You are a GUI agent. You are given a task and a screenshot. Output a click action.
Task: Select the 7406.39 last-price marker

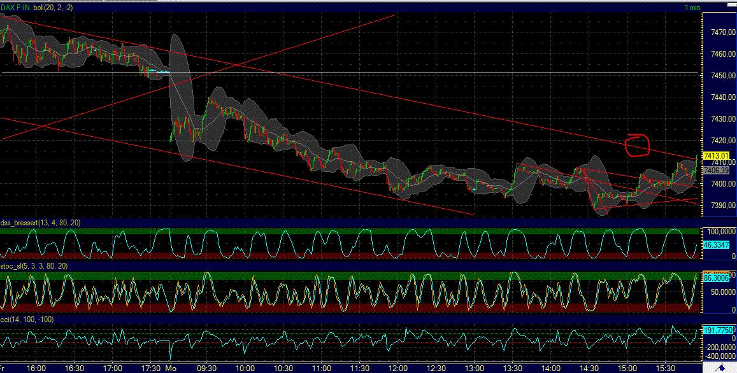click(716, 170)
